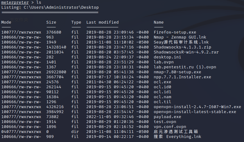Click the openvpn-install-latest-stable.exe file name
The width and height of the screenshot is (244, 142).
195,112
